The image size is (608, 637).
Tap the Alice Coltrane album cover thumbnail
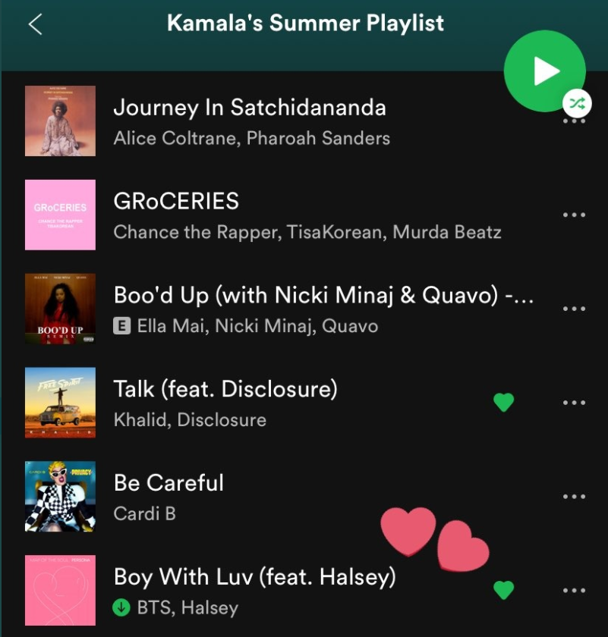point(60,121)
